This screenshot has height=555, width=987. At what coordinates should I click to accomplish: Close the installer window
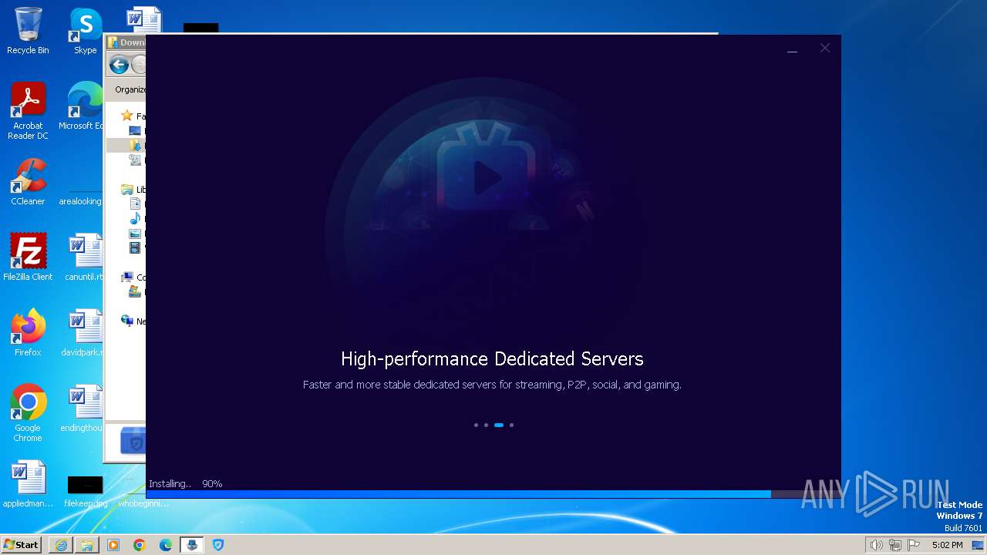(x=825, y=48)
